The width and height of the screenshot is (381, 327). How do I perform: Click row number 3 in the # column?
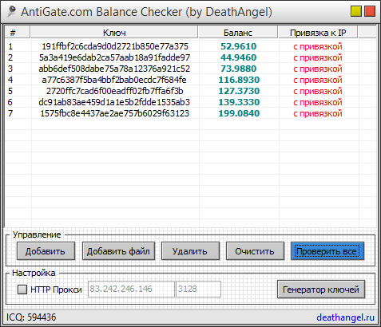(x=10, y=69)
